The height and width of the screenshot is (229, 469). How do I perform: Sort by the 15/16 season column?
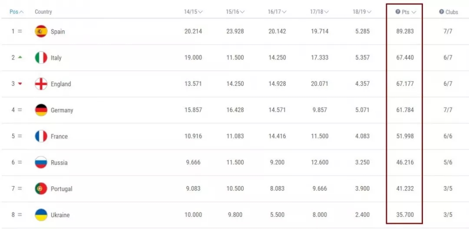(x=235, y=12)
